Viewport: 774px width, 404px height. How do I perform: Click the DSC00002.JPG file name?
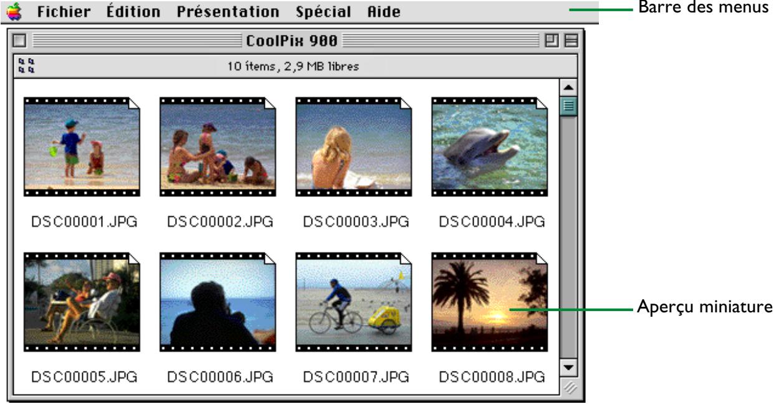pos(219,221)
